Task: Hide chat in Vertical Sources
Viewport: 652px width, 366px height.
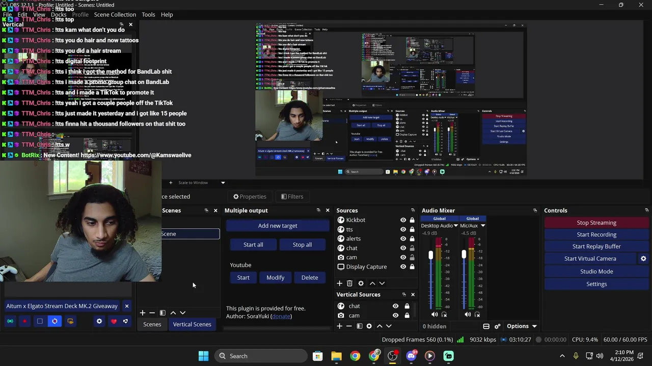Action: pyautogui.click(x=395, y=306)
